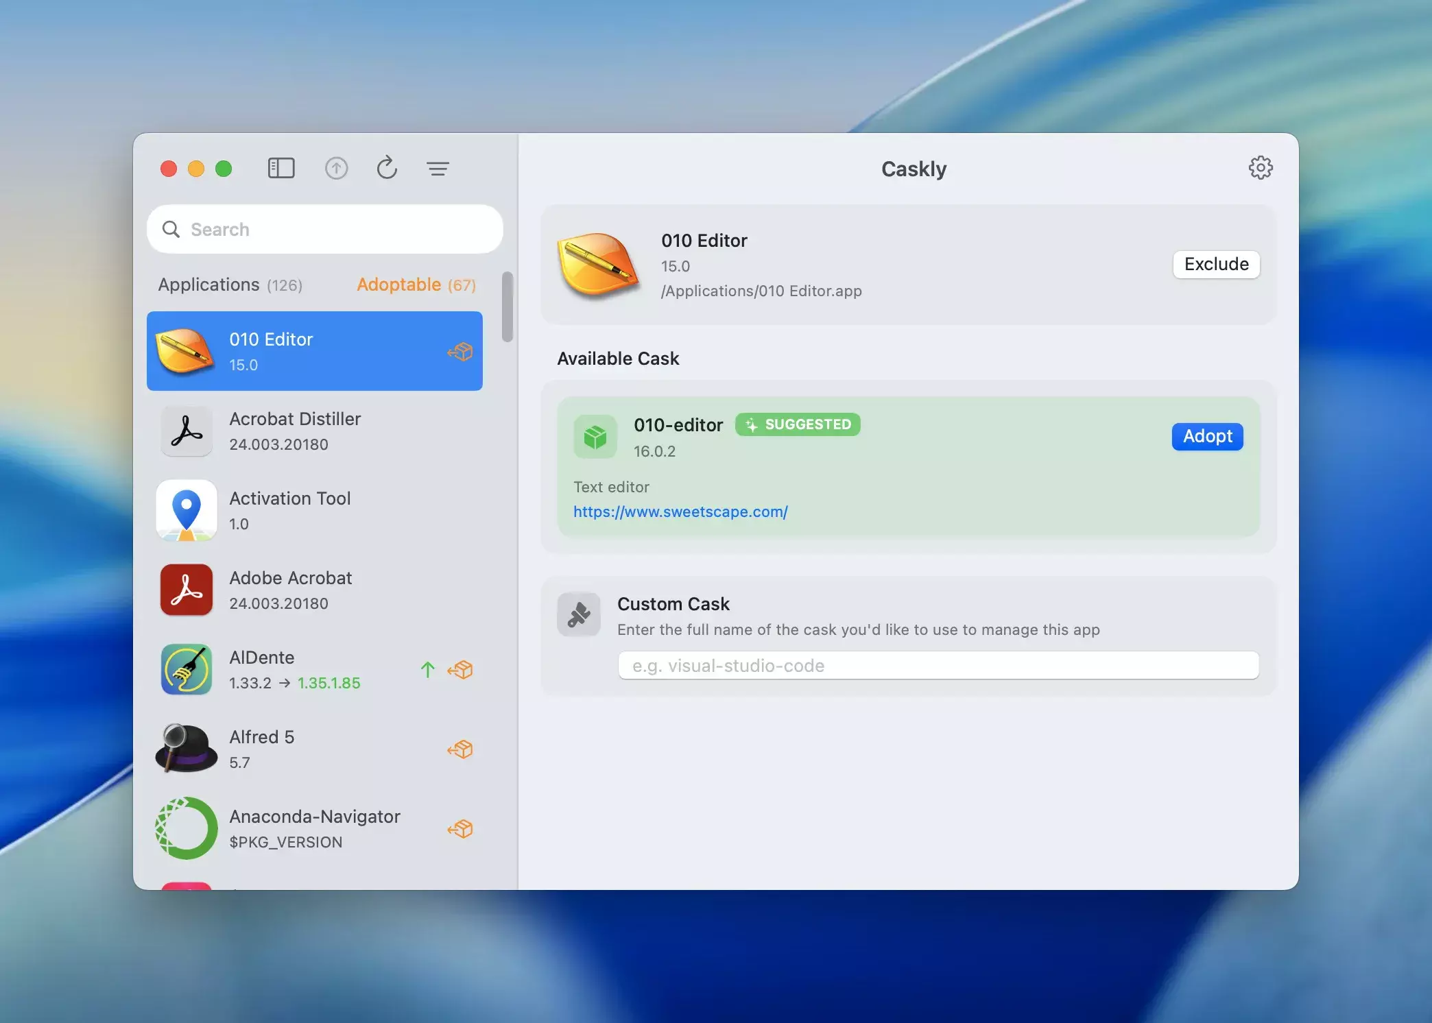The height and width of the screenshot is (1023, 1432).
Task: Switch to the Adoptable filter tab
Action: click(x=416, y=285)
